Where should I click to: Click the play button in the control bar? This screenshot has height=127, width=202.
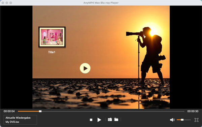click(99, 120)
